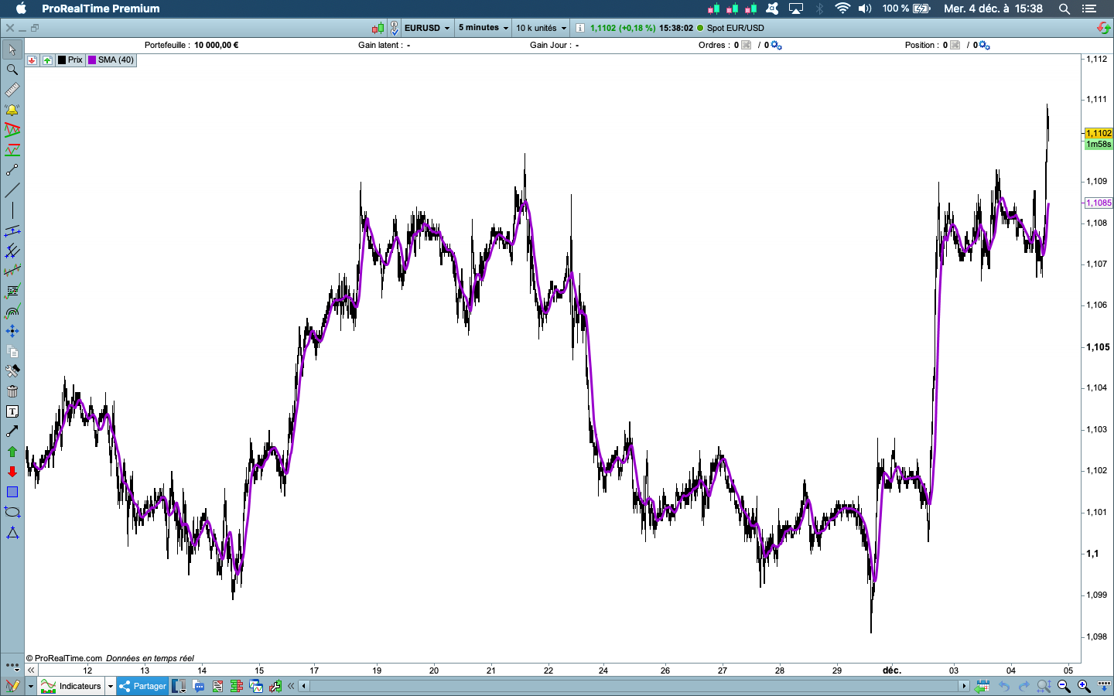Open Ordres settings gear
The height and width of the screenshot is (696, 1114).
click(776, 45)
